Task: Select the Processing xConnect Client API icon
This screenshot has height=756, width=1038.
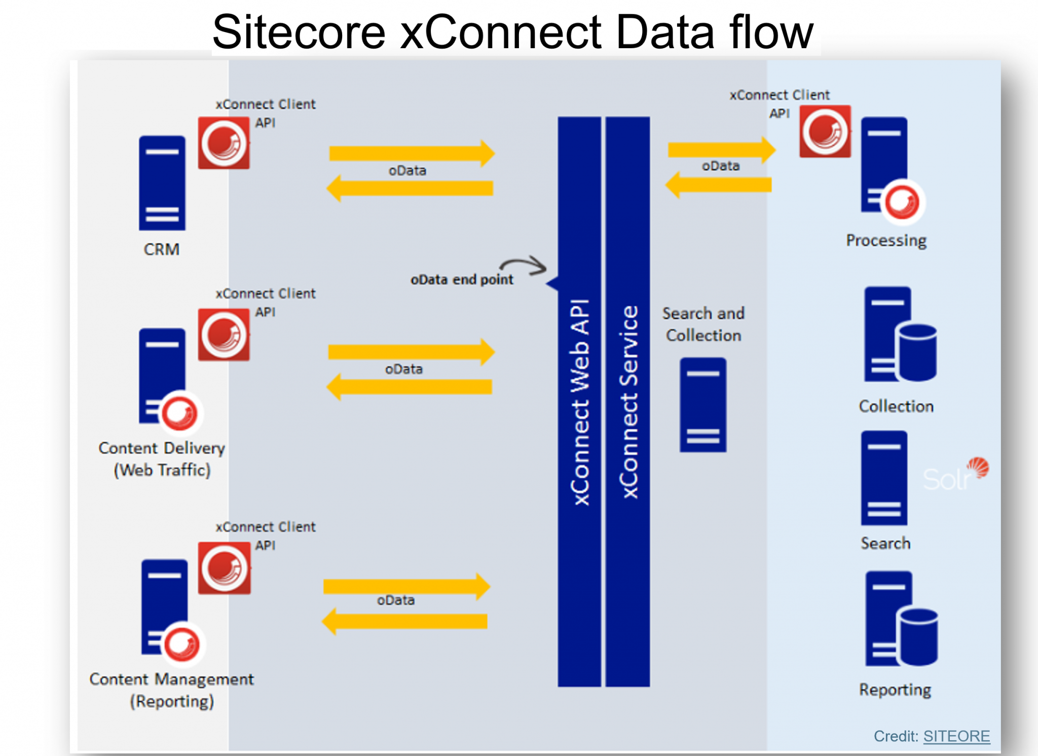Action: pos(822,131)
